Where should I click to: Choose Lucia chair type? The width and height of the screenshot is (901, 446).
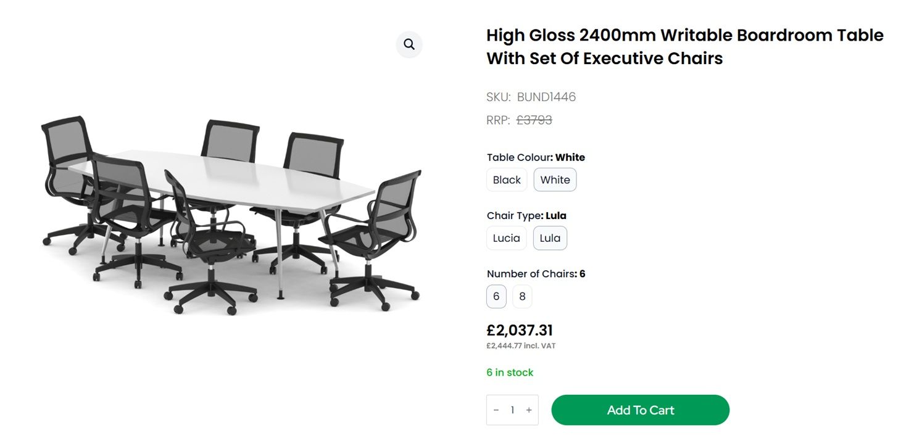coord(506,238)
